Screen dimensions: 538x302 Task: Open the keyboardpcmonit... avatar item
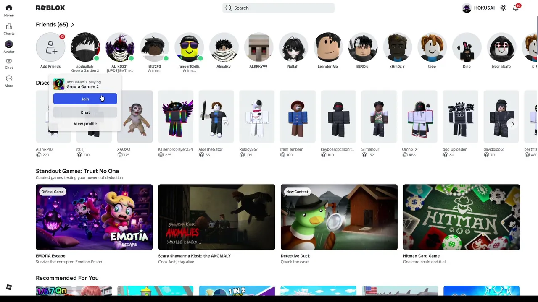[x=339, y=116]
